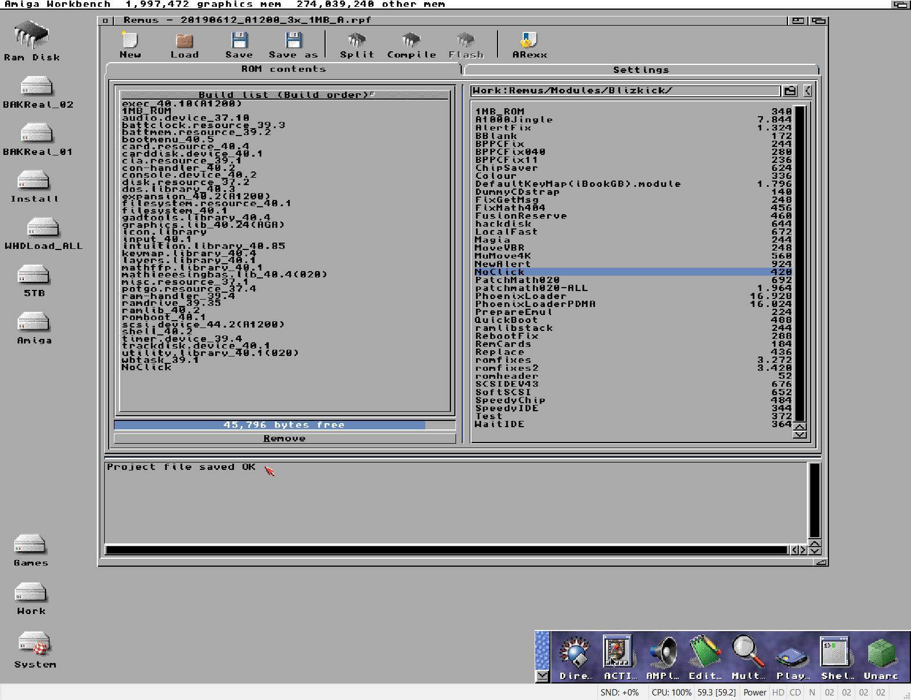
Task: Select the A1000Jingle module
Action: (x=633, y=120)
